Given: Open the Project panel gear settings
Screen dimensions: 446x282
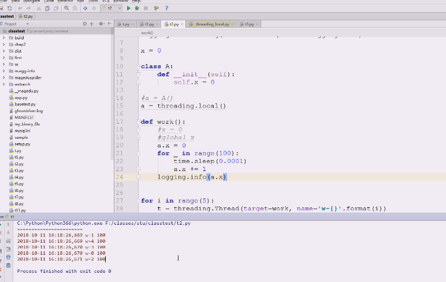Looking at the screenshot, I should (x=101, y=24).
